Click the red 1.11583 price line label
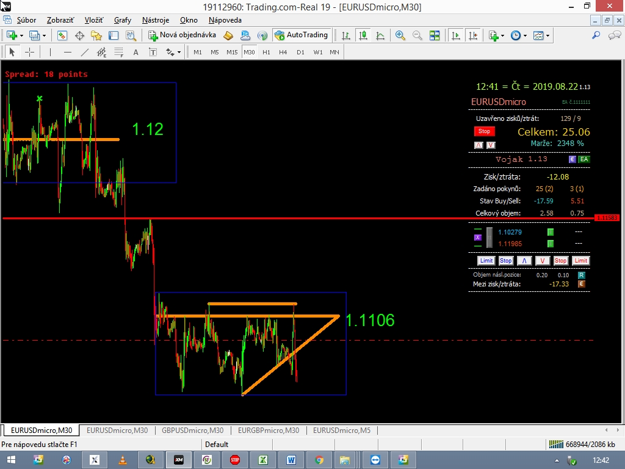Viewport: 625px width, 469px height. coord(607,218)
